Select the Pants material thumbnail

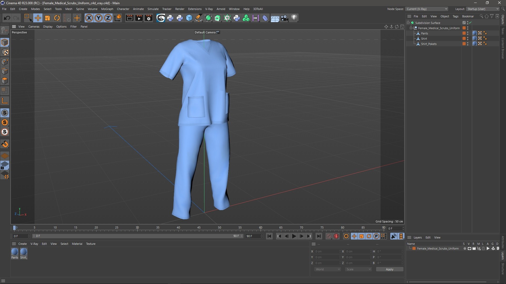click(15, 252)
